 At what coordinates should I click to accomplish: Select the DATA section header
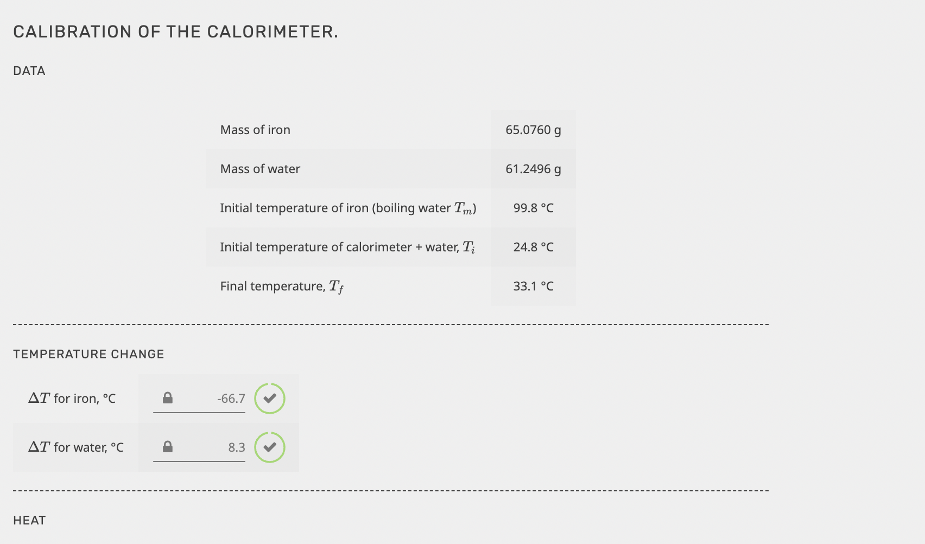(29, 70)
